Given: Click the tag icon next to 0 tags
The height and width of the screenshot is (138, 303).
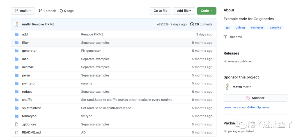Looking at the screenshot, I should click(x=62, y=11).
